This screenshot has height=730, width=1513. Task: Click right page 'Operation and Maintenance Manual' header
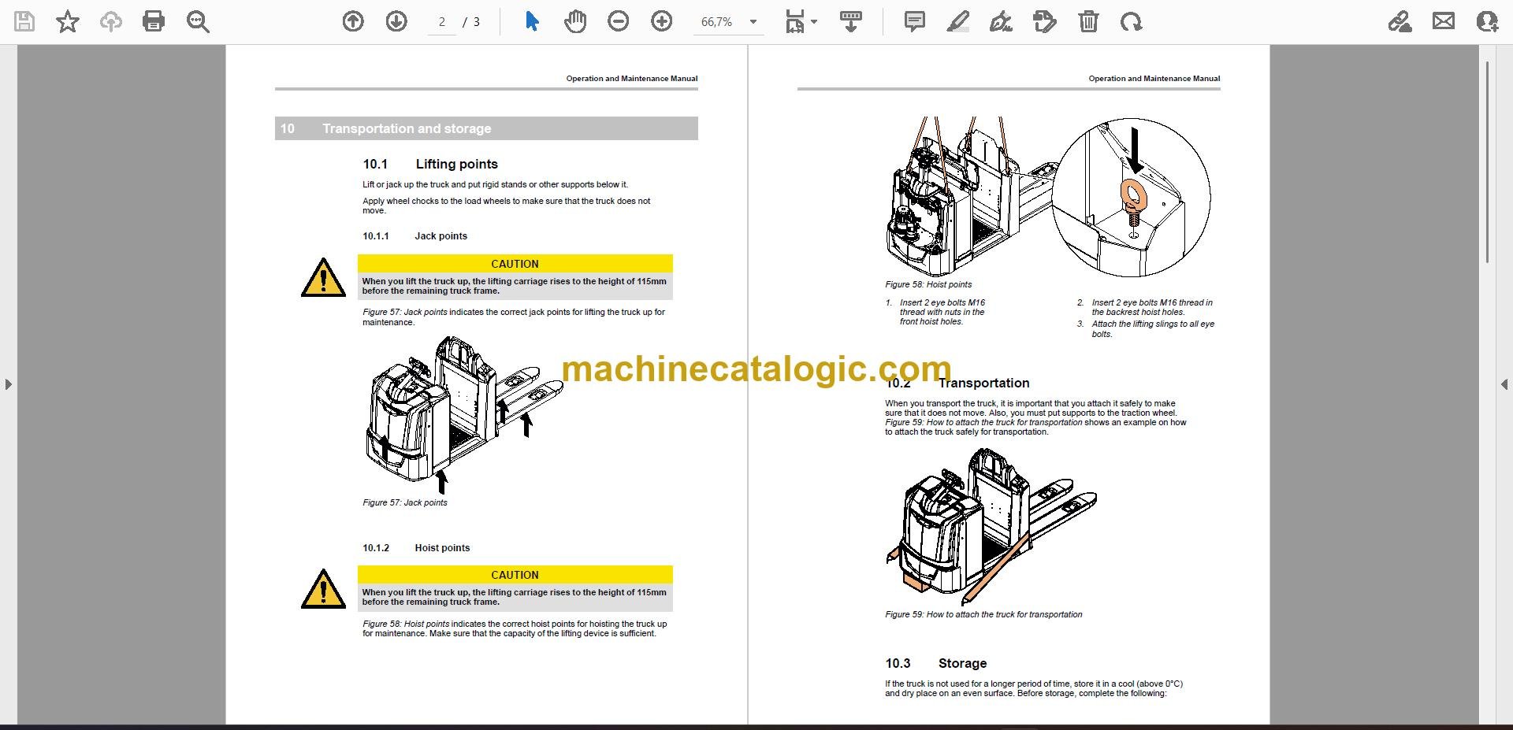1154,78
